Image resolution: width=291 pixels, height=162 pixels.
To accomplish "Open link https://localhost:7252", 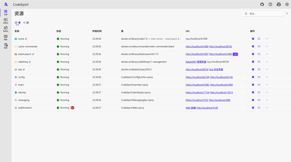I will pyautogui.click(x=197, y=100).
